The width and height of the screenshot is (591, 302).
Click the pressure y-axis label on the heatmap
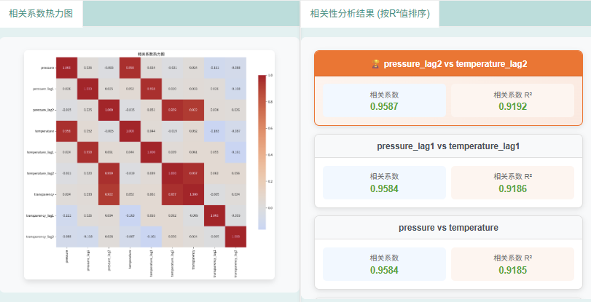pos(47,68)
